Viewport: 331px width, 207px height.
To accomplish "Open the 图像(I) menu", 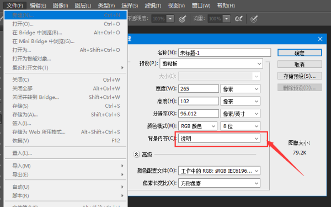I will click(x=60, y=6).
